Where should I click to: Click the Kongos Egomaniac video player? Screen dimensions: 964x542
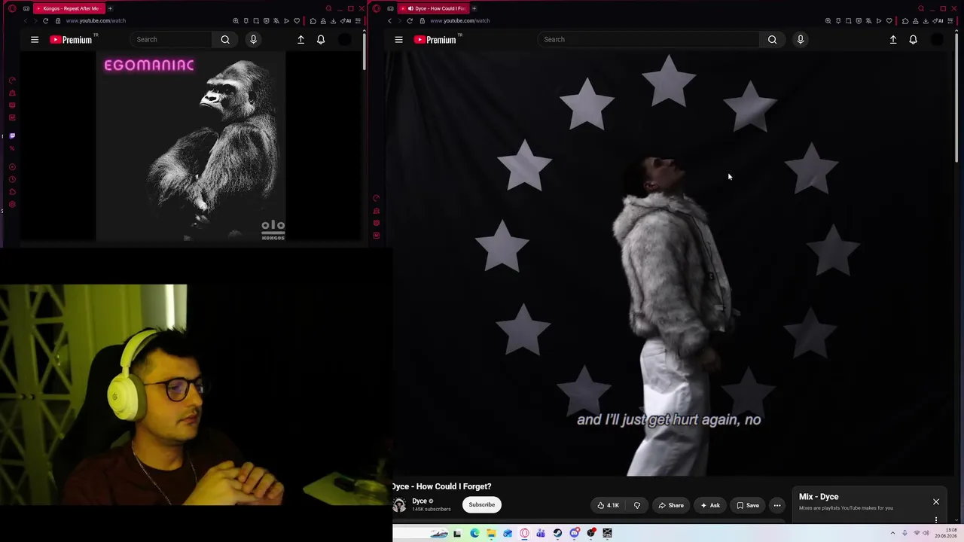point(191,147)
